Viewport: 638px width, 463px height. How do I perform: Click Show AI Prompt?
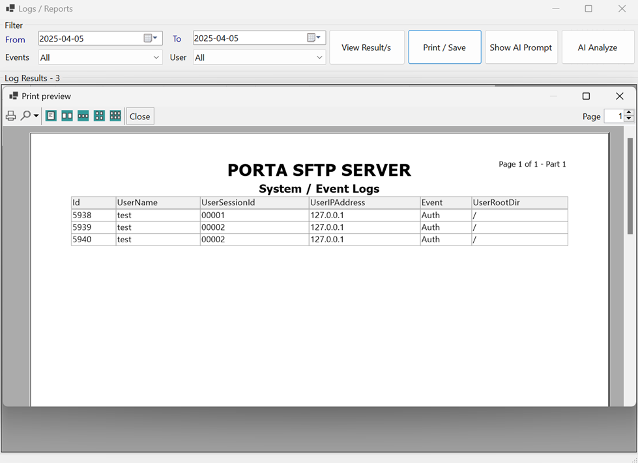coord(521,46)
